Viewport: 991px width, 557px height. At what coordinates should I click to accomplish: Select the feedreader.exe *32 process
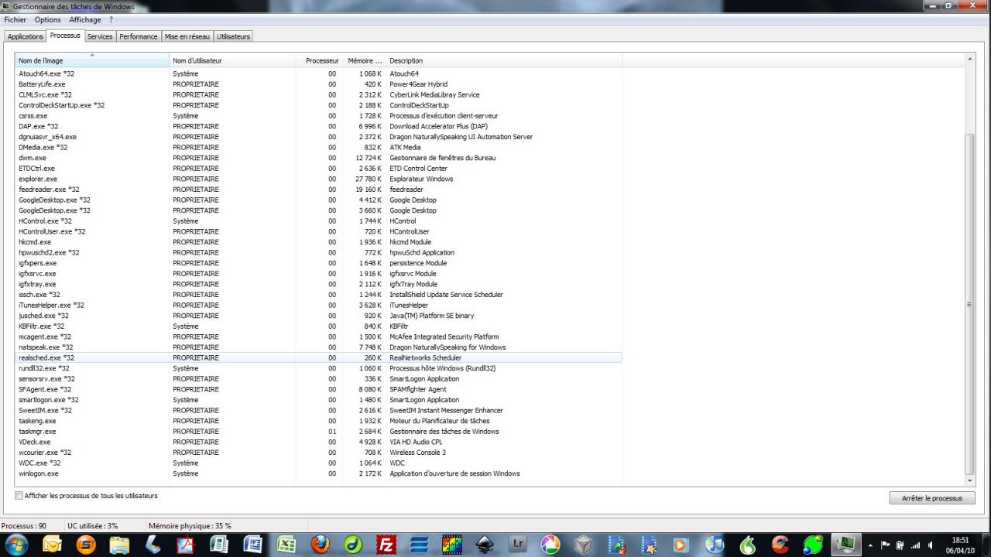coord(319,190)
